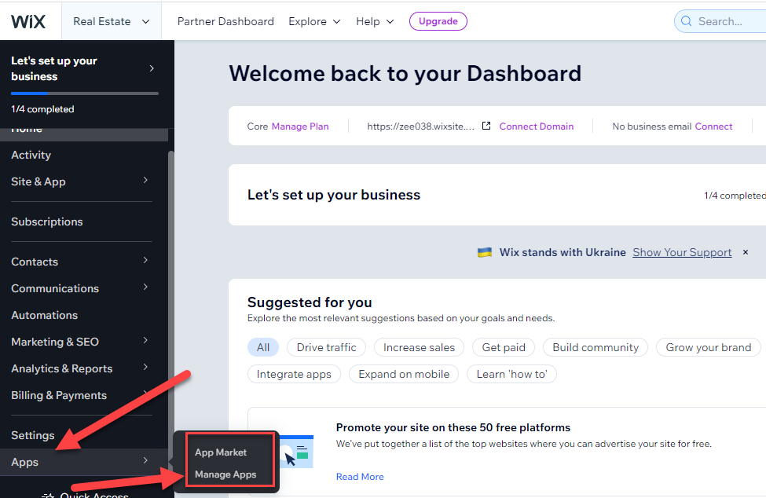
Task: Select the Grow your brand filter
Action: click(709, 348)
